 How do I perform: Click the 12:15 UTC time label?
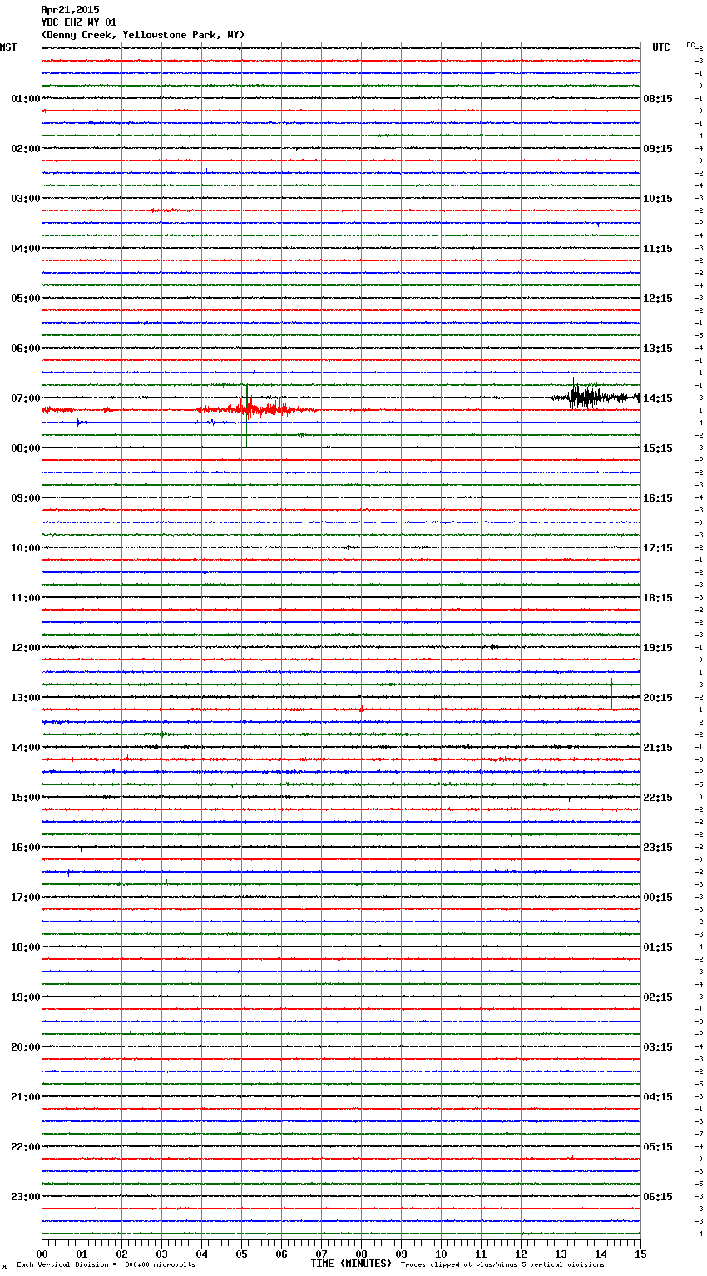point(658,299)
